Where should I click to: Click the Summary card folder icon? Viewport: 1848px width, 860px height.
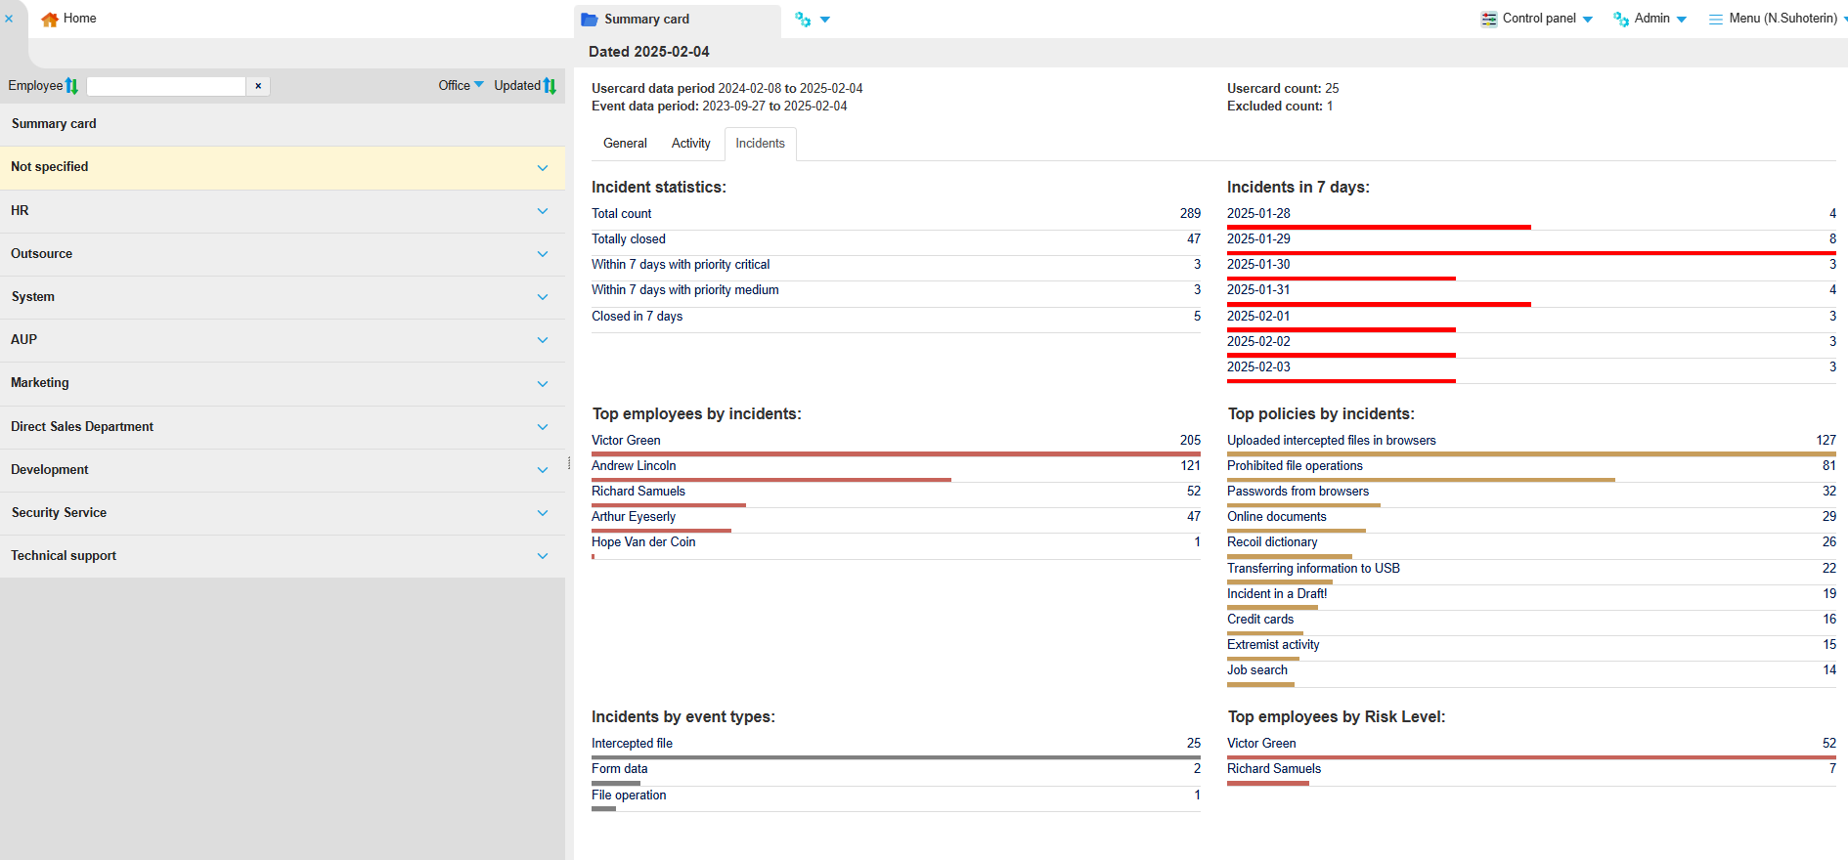[x=589, y=20]
